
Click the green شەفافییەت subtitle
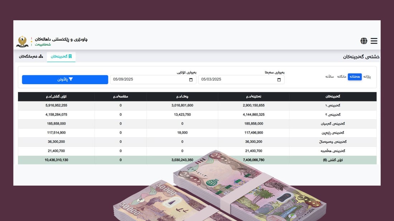(43, 45)
